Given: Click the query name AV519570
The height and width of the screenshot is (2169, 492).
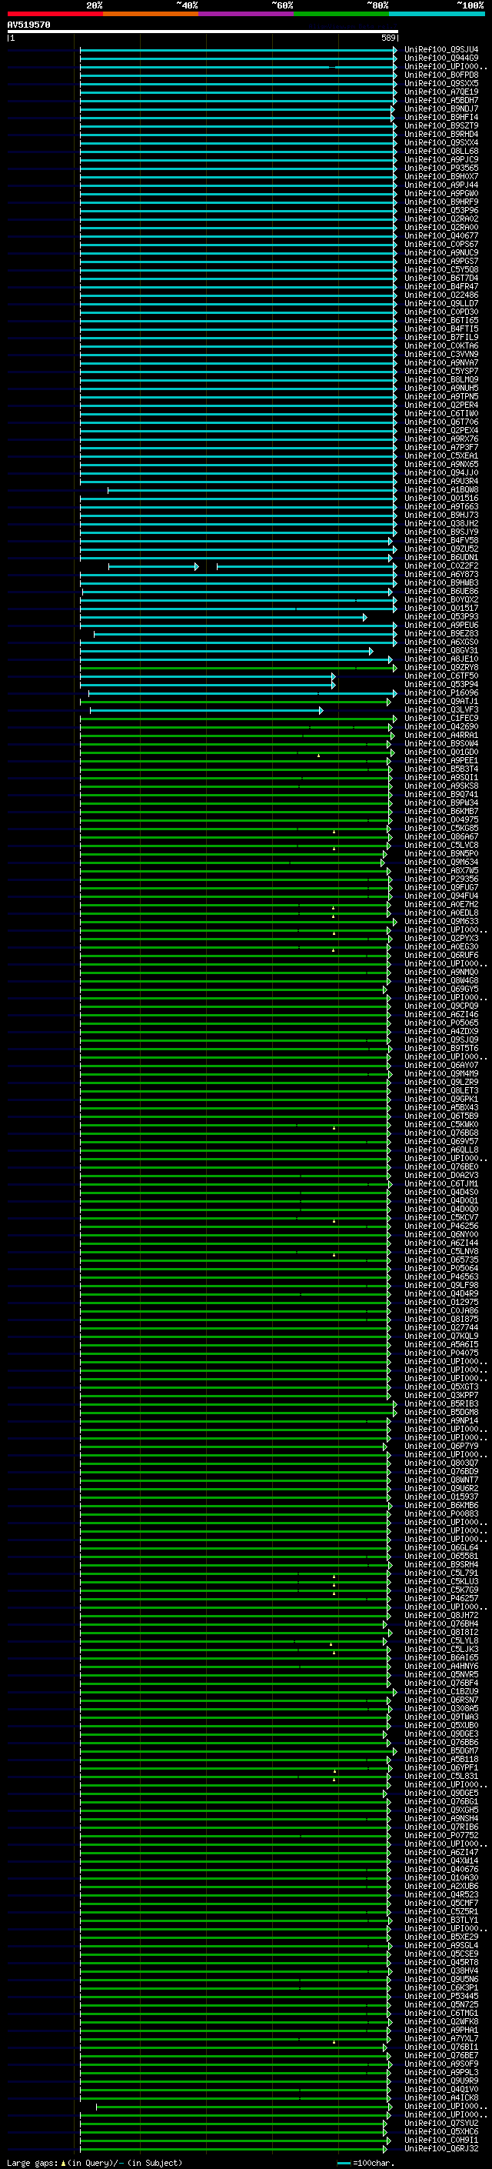Looking at the screenshot, I should [x=28, y=25].
